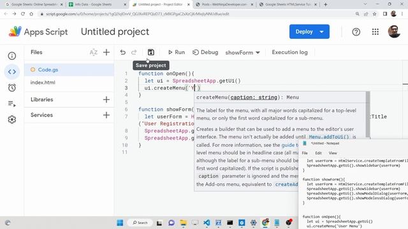
Task: Switch to Google Sheets Online Spreadsheet tab
Action: pos(34,4)
